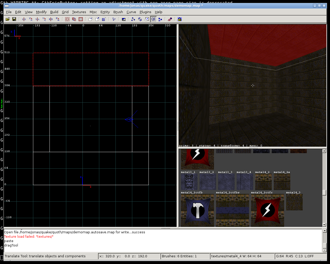
Task: Click texture browser scrollbar up arrow
Action: coord(324,151)
